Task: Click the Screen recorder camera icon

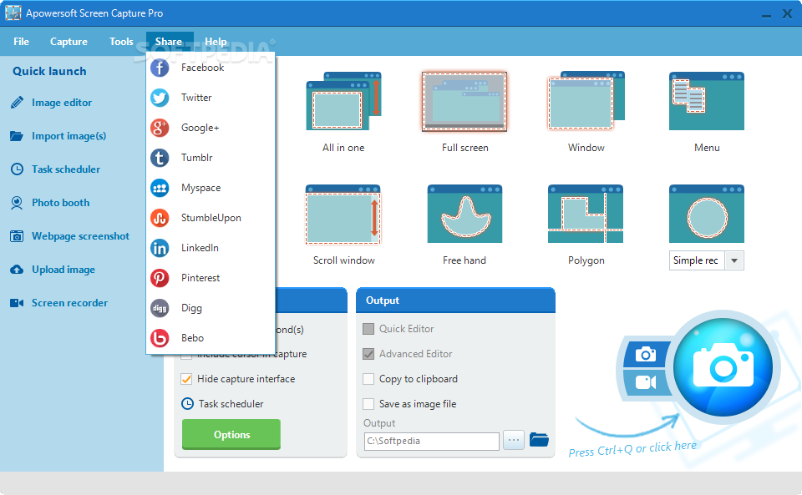Action: click(x=17, y=303)
